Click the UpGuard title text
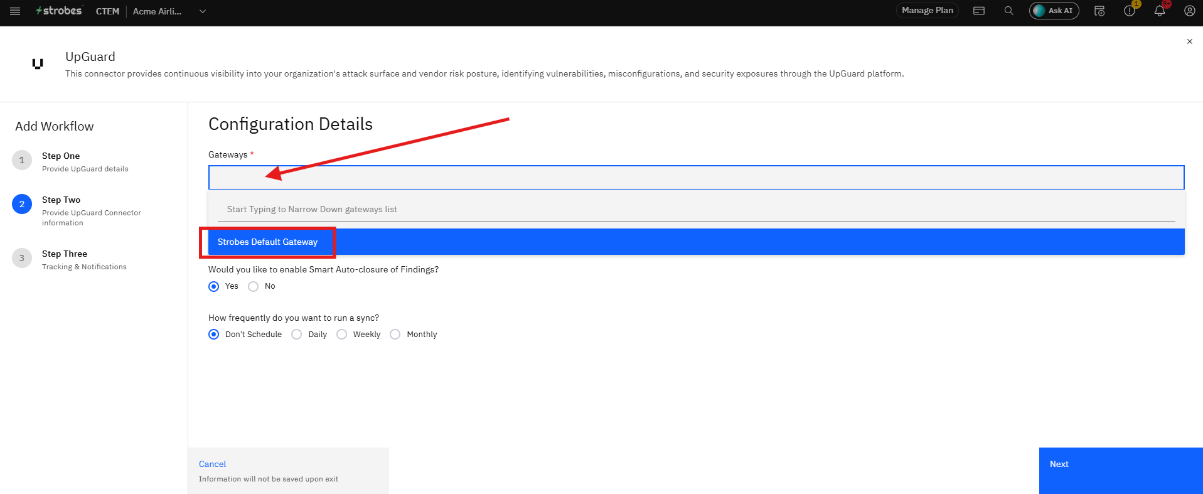Viewport: 1203px width, 494px height. 90,56
